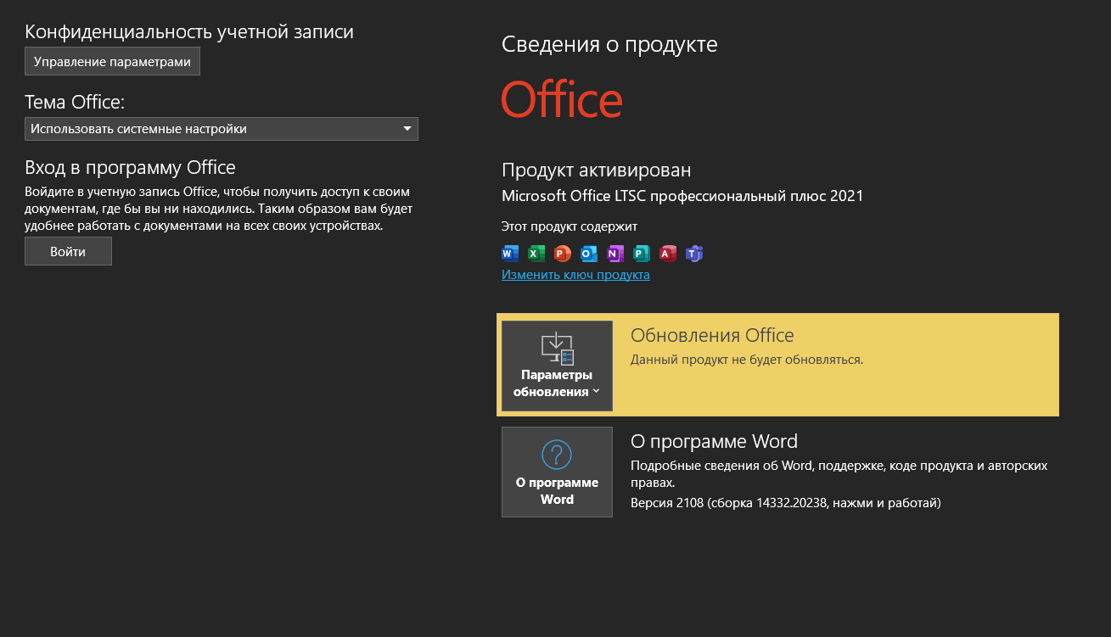Click the PowerPoint app icon
The width and height of the screenshot is (1111, 637).
coord(563,253)
